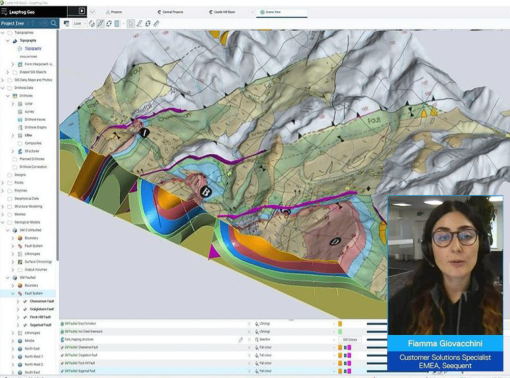Select Output Volumes under GM 2 Unfaulted
Viewport: 510px width, 378px height.
36,269
